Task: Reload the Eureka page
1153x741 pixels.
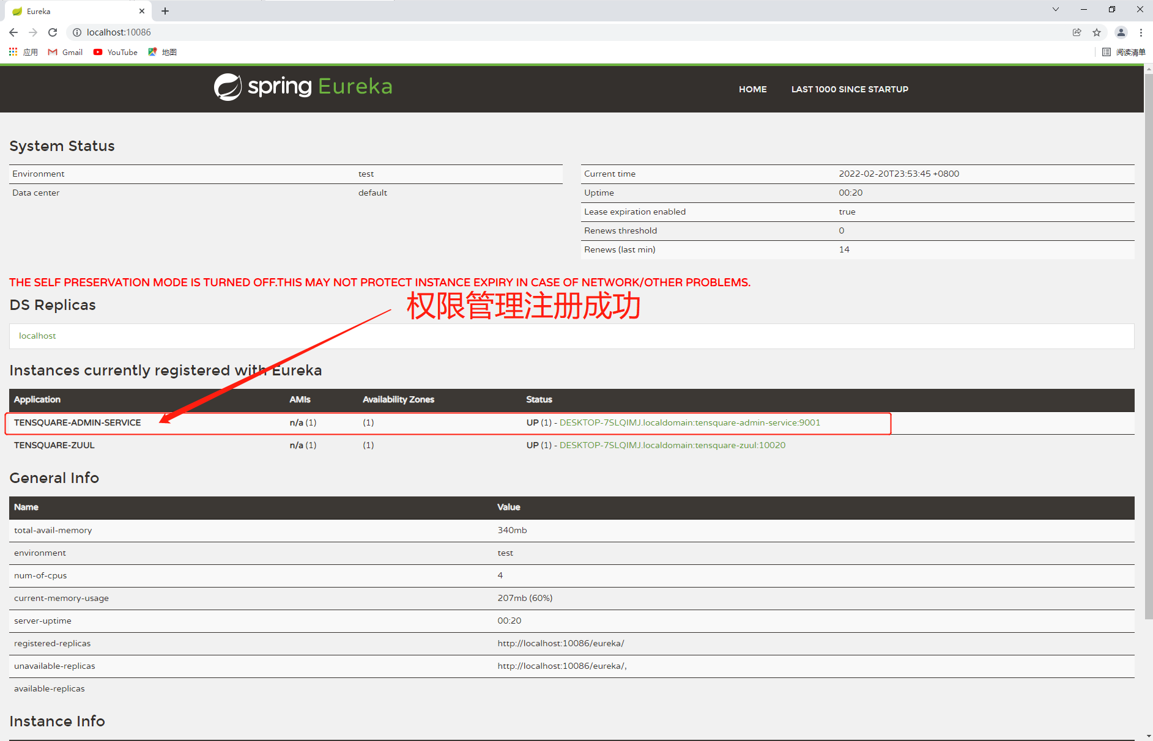Action: [53, 32]
